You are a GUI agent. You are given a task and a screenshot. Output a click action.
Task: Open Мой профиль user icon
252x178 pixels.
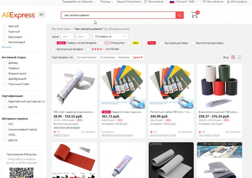point(228,2)
